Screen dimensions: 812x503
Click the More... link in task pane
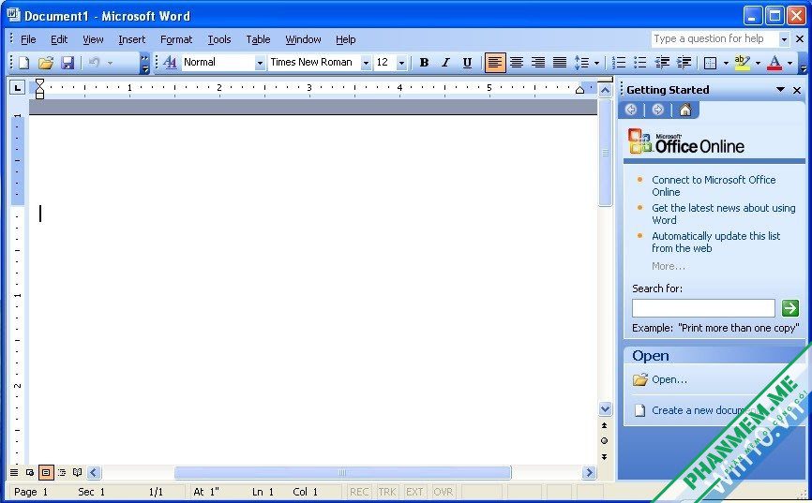click(668, 266)
